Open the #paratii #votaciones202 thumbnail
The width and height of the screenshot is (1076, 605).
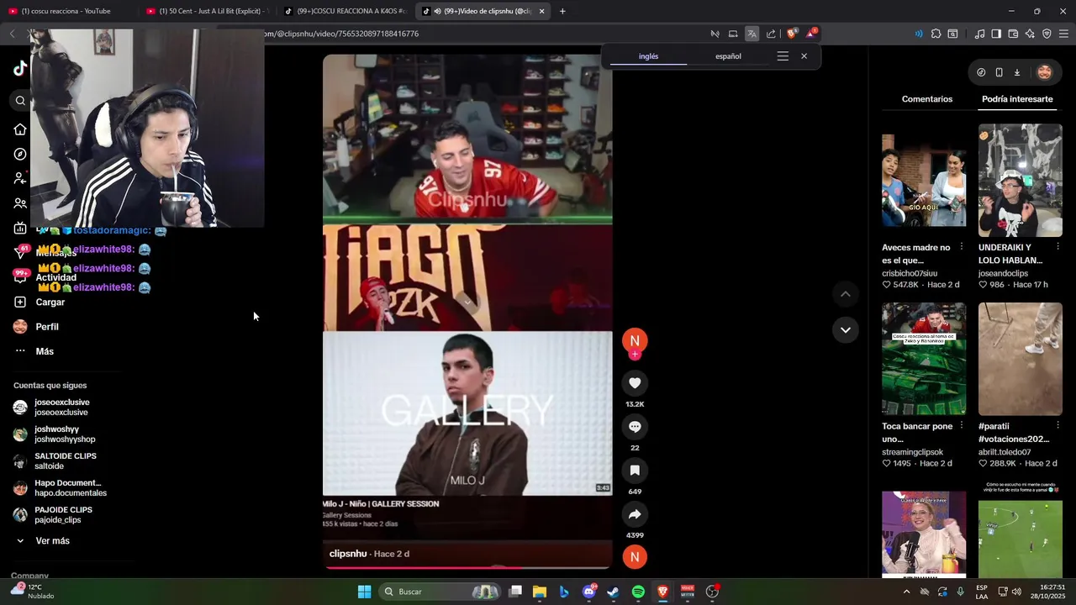click(x=1020, y=359)
